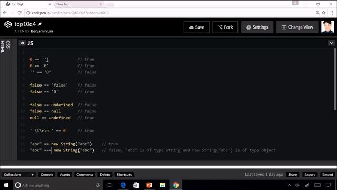The width and height of the screenshot is (337, 190).
Task: Close the top10q4 browser tab
Action: [x=50, y=4]
